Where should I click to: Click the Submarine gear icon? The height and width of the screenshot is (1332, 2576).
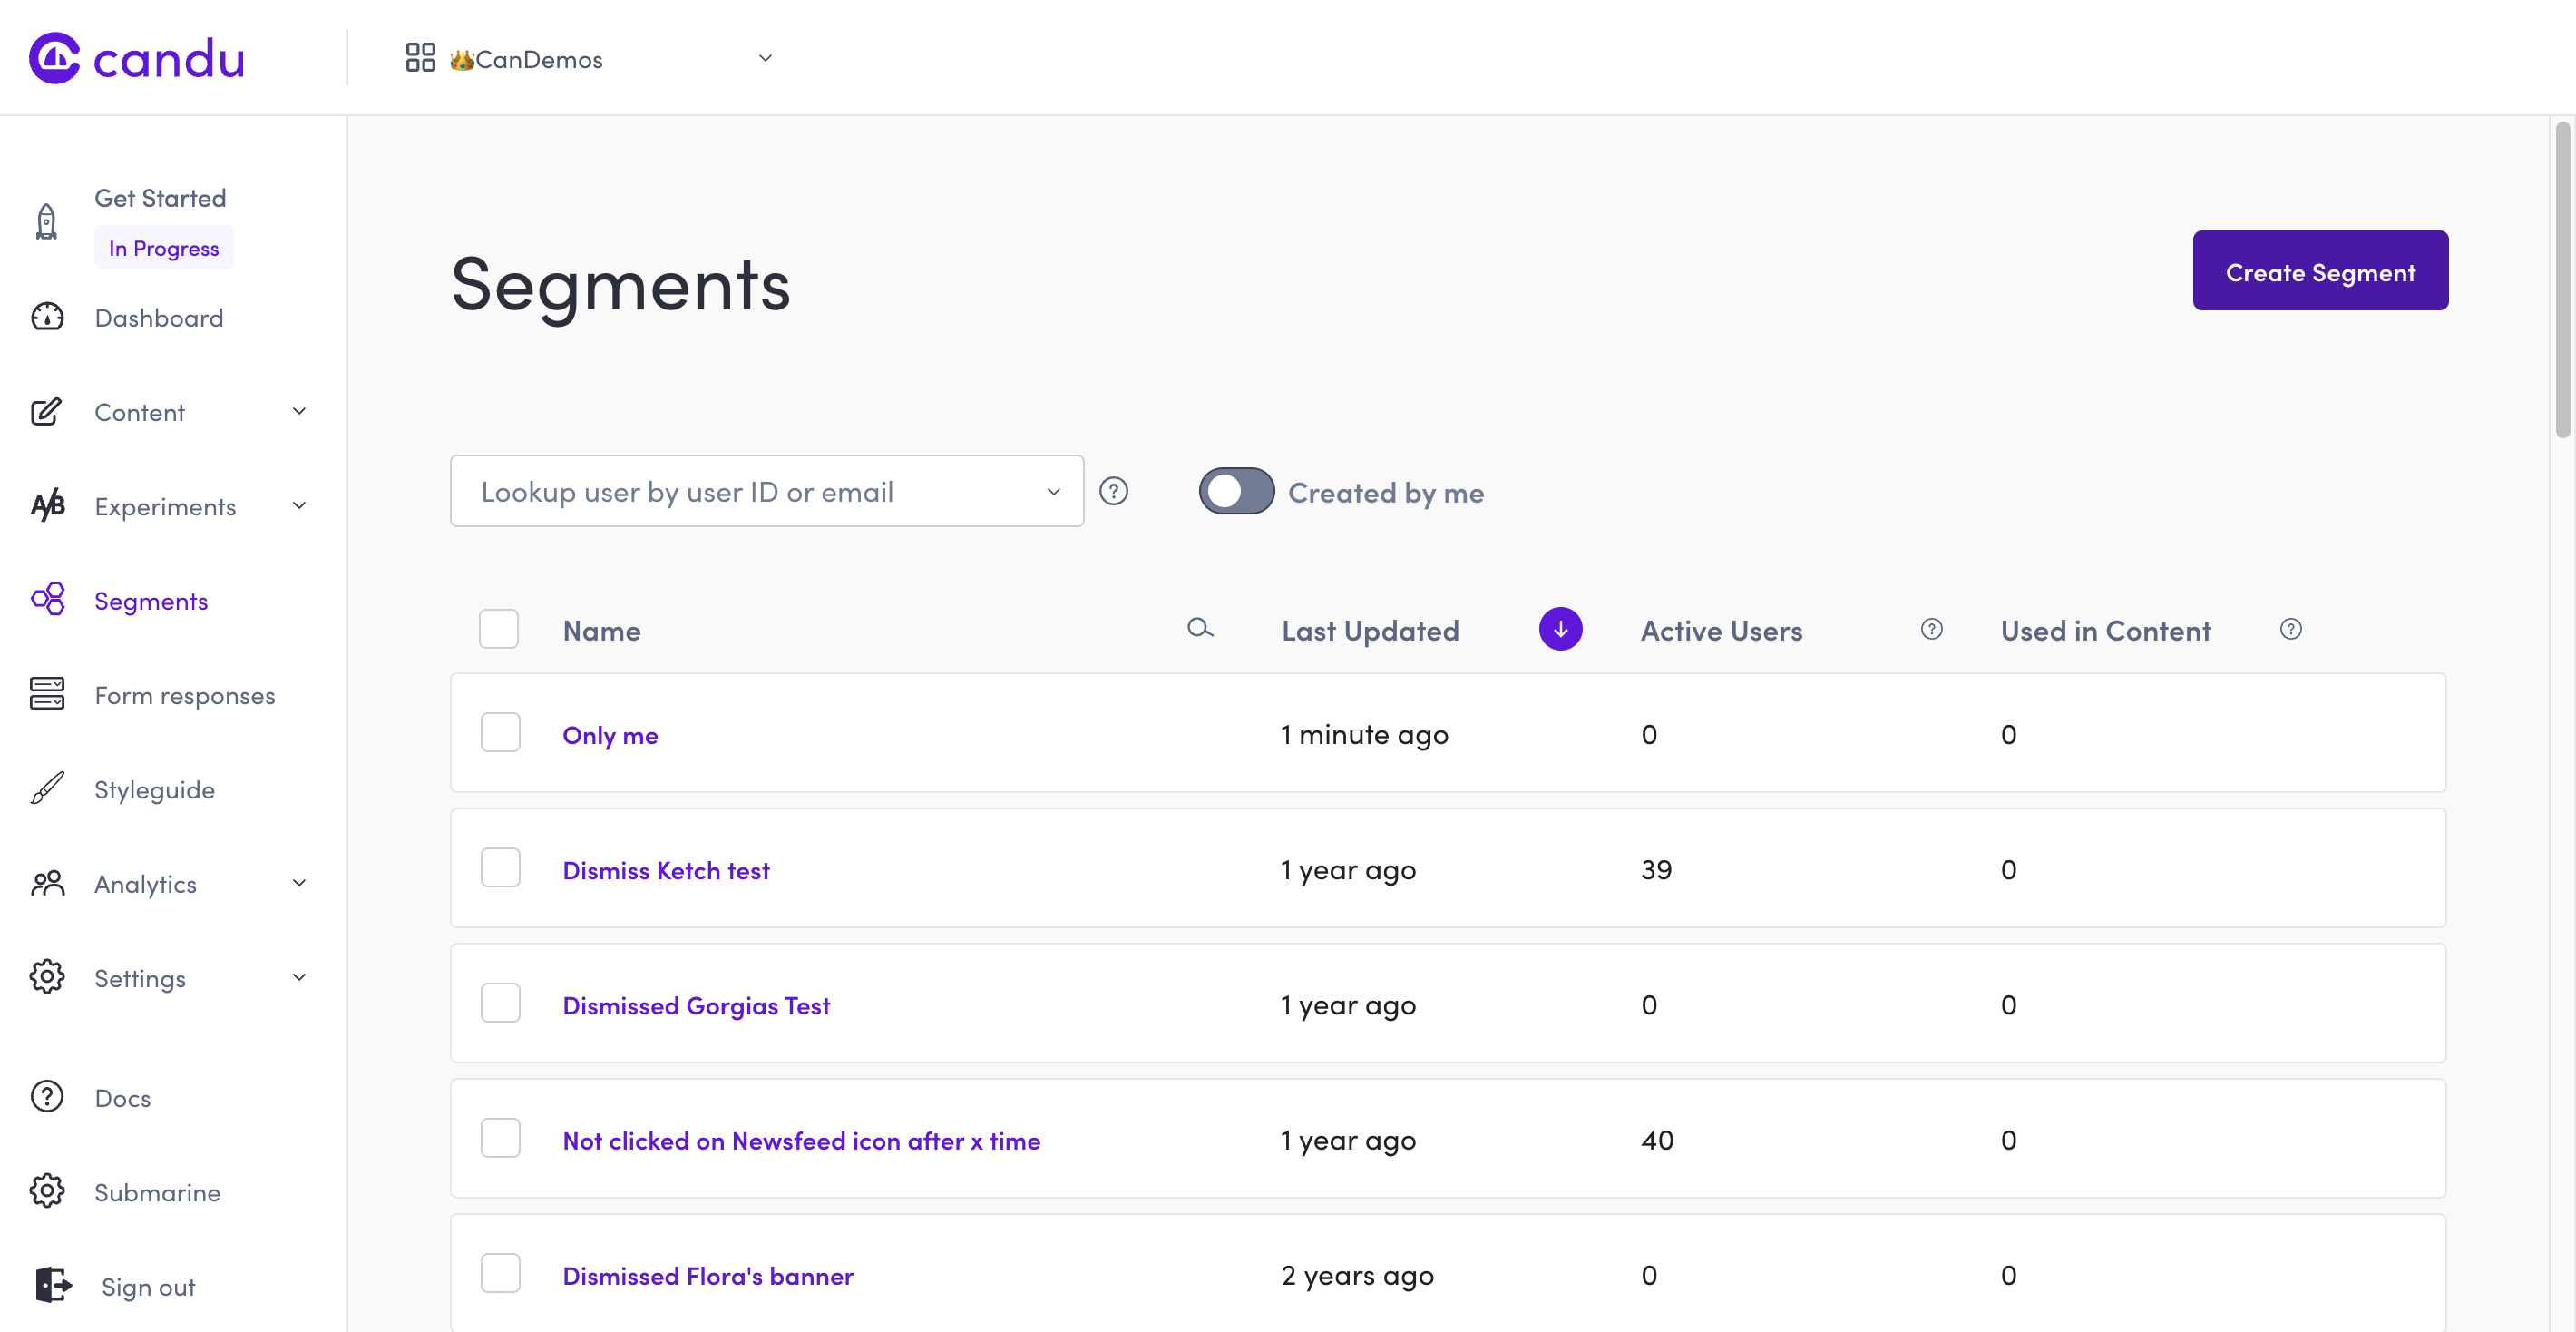pyautogui.click(x=46, y=1191)
